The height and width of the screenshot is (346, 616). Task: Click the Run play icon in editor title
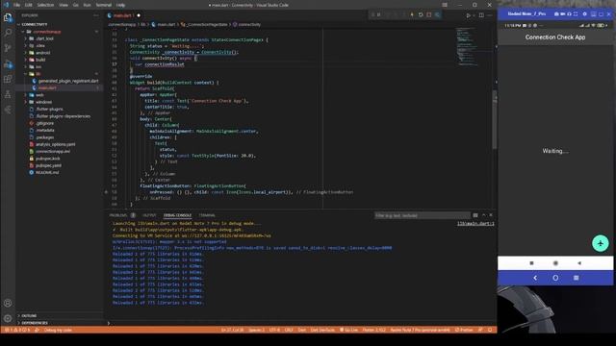pos(469,15)
